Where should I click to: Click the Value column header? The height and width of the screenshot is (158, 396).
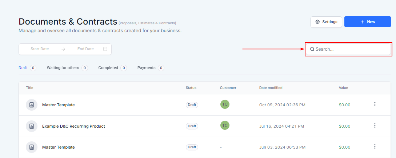pos(344,87)
